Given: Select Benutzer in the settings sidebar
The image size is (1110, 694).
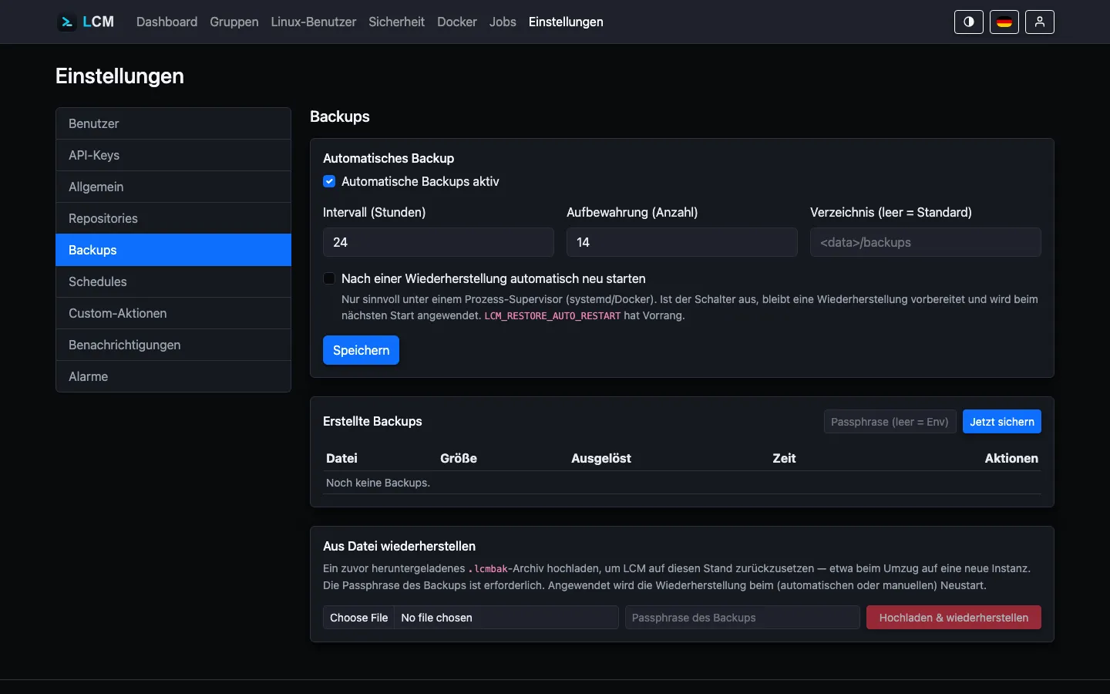Looking at the screenshot, I should click(x=173, y=123).
